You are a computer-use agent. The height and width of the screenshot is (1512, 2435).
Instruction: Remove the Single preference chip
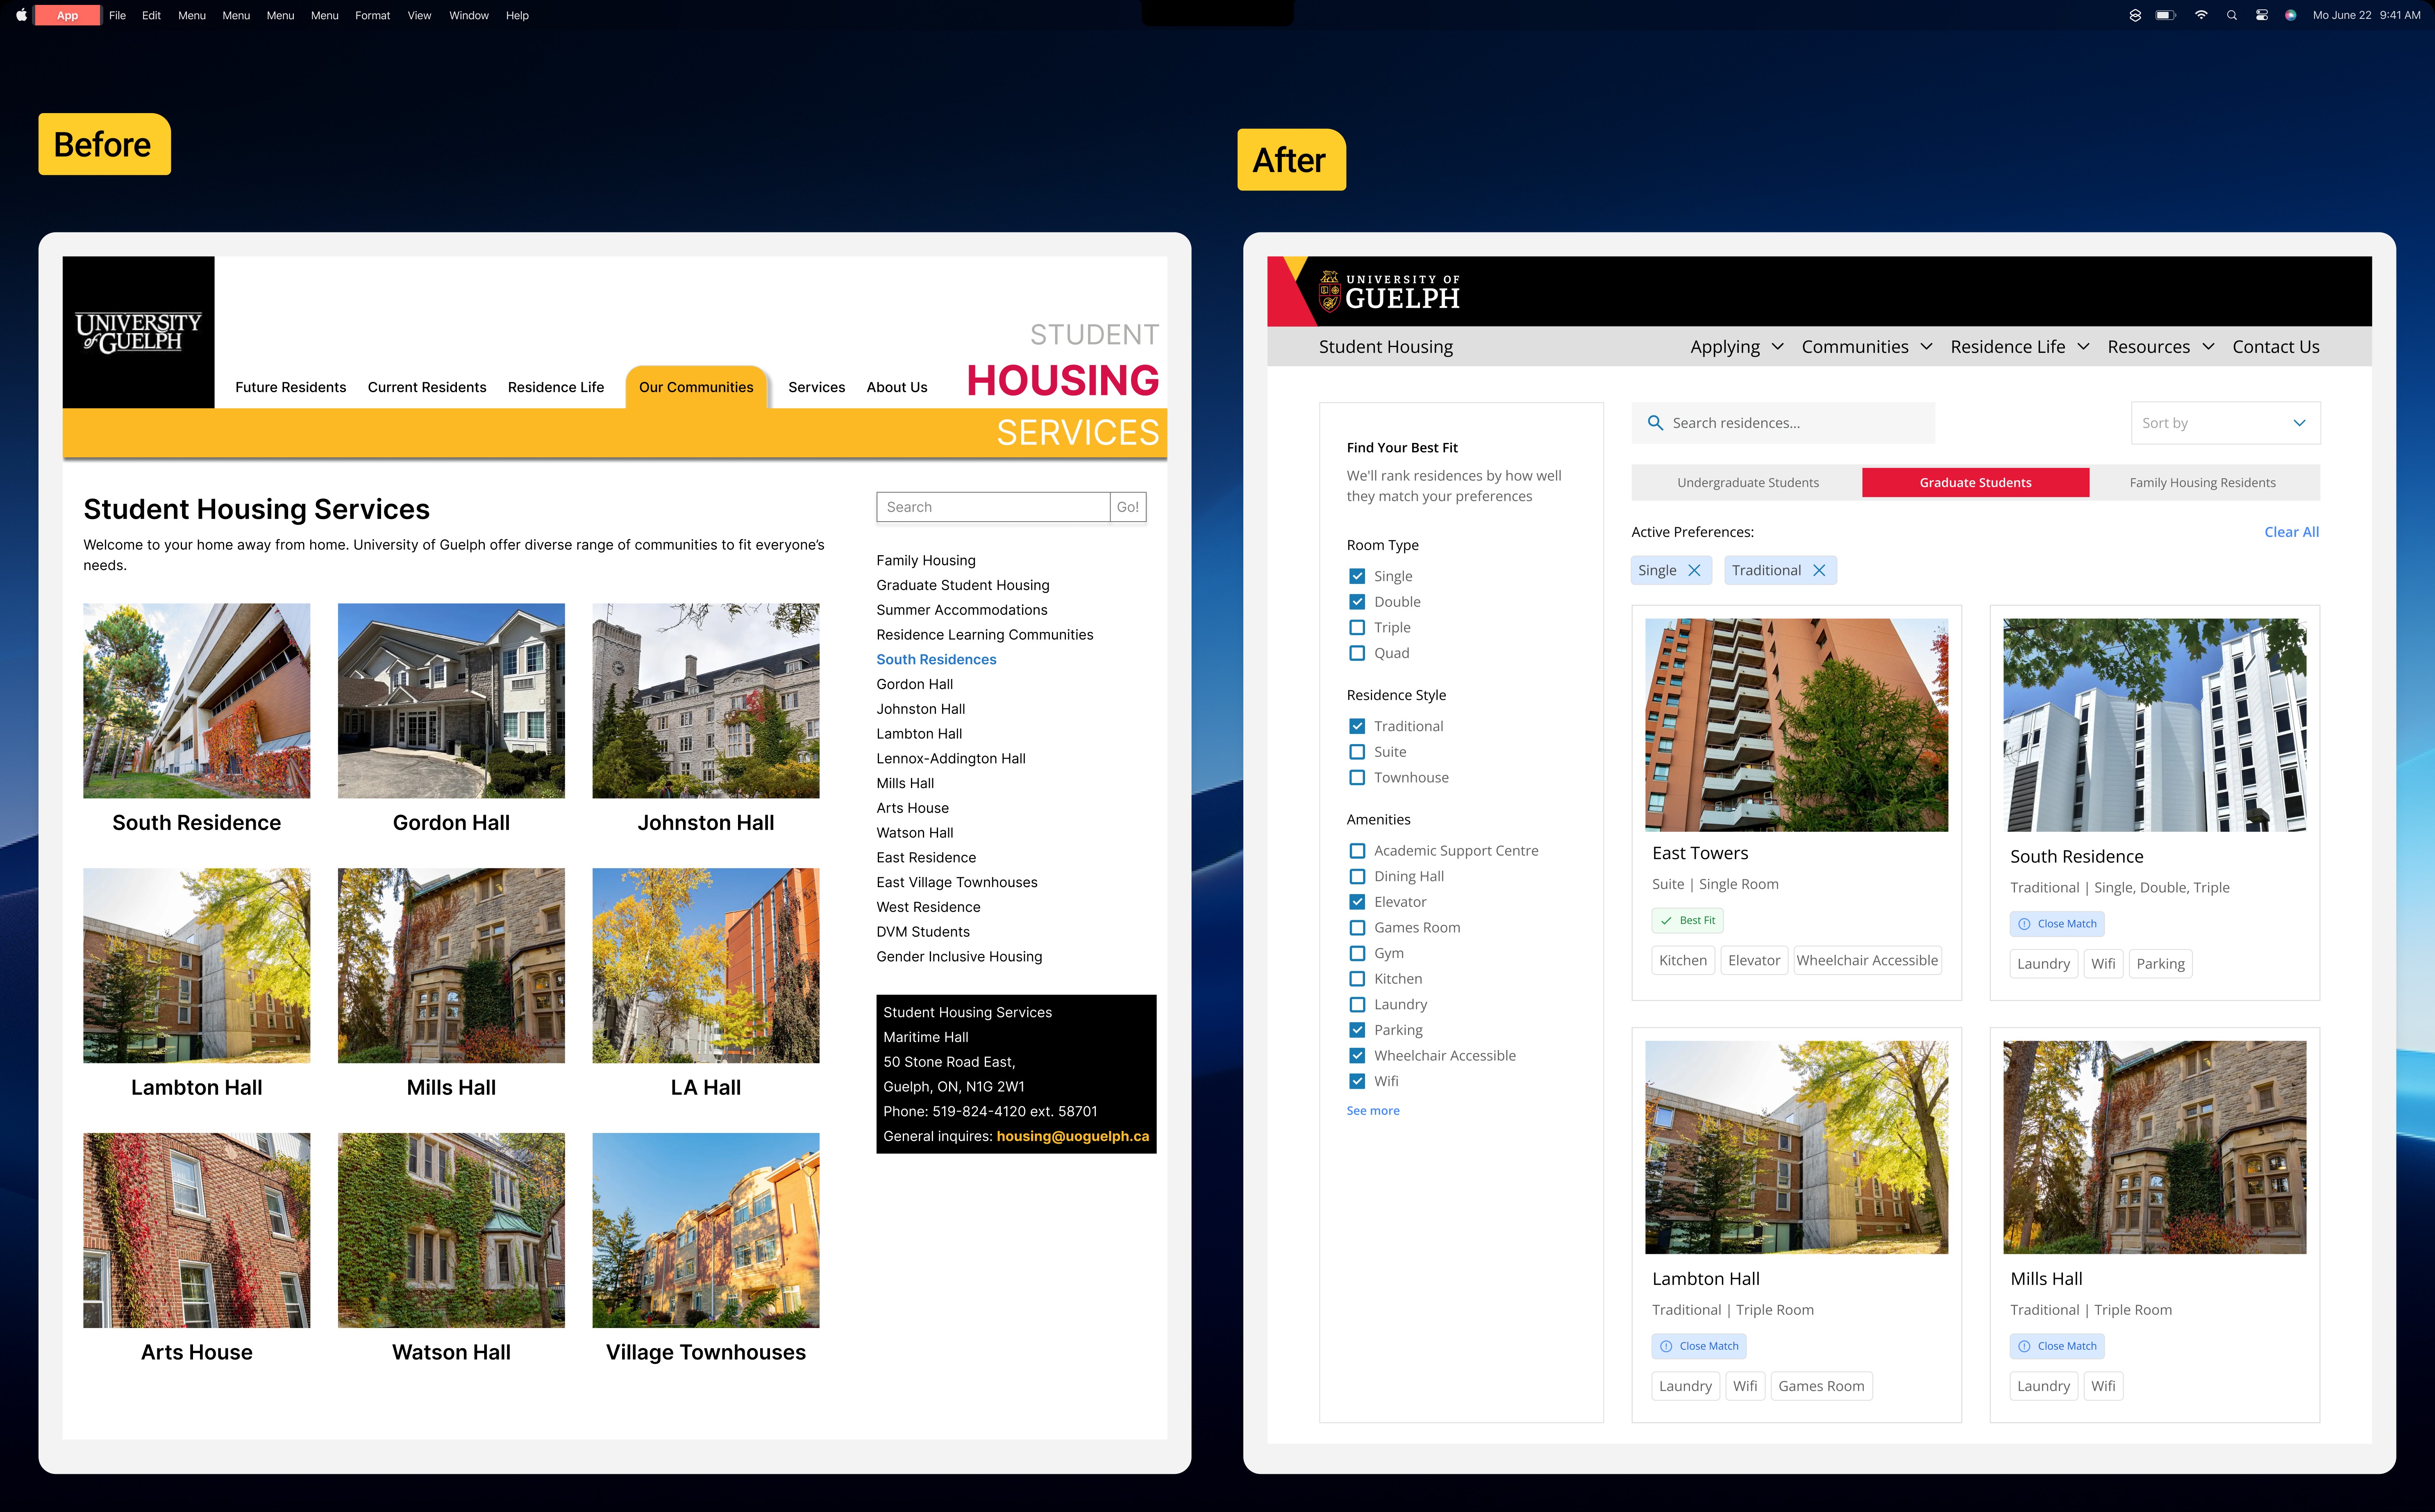[1694, 570]
